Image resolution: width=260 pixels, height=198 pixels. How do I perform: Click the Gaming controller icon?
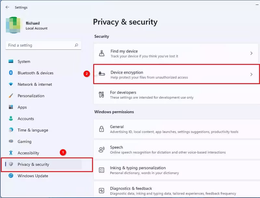pyautogui.click(x=11, y=142)
